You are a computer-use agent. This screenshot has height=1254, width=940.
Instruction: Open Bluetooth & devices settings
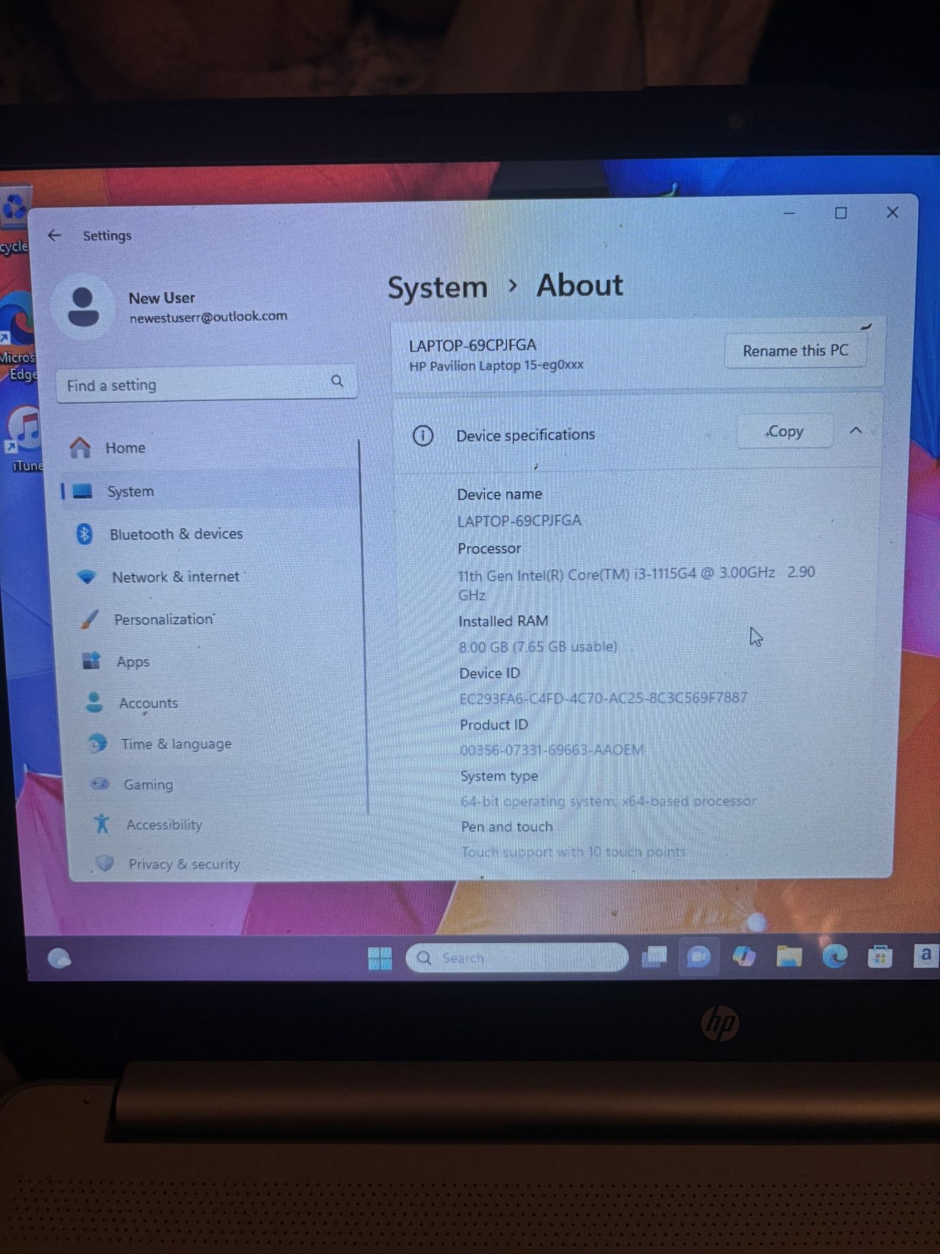click(x=160, y=534)
